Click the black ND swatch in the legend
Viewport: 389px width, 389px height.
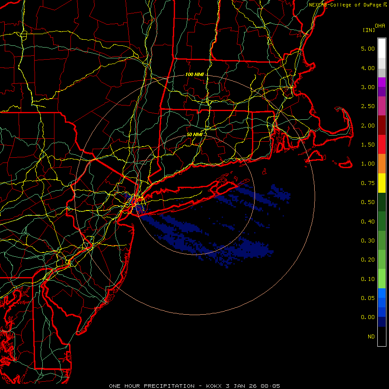coord(382,336)
